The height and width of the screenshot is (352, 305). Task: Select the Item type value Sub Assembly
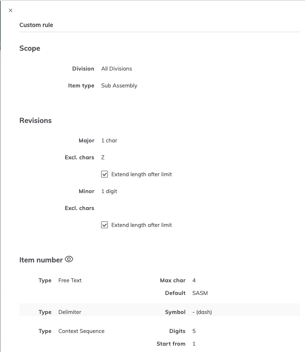(x=119, y=85)
